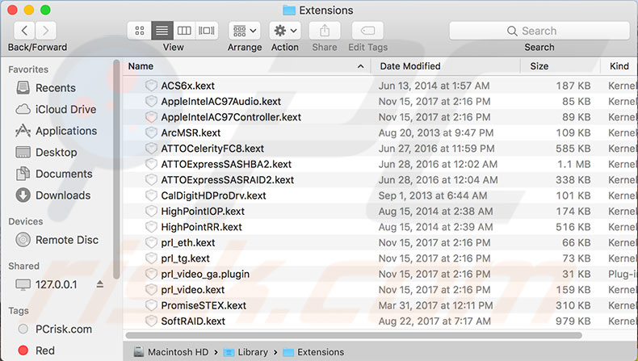
Task: Select HighPointRR.kext file
Action: click(x=201, y=227)
